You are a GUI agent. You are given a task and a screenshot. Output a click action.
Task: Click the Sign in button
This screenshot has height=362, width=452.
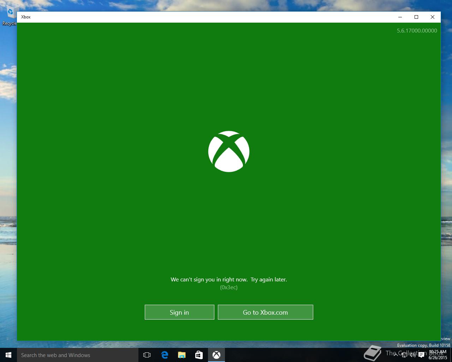tap(179, 312)
